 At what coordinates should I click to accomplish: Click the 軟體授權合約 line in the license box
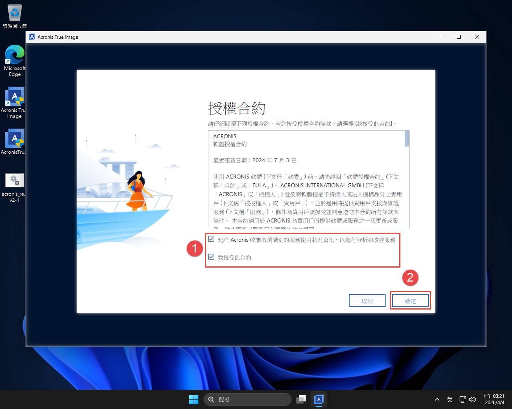(230, 144)
